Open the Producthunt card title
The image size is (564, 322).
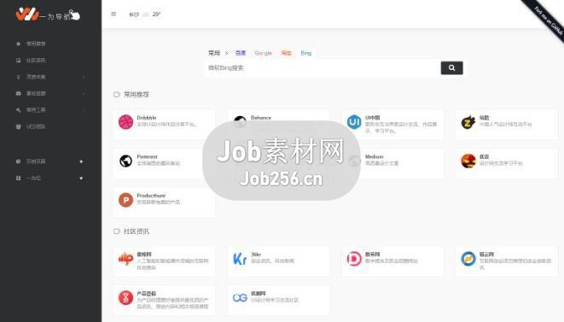click(x=151, y=196)
